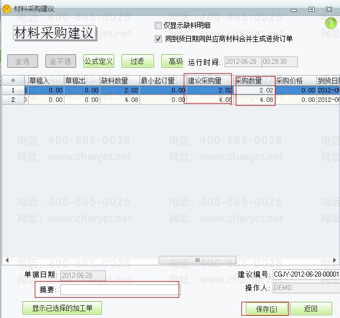Toggle 仅显示缺料明细 checkbox

158,26
